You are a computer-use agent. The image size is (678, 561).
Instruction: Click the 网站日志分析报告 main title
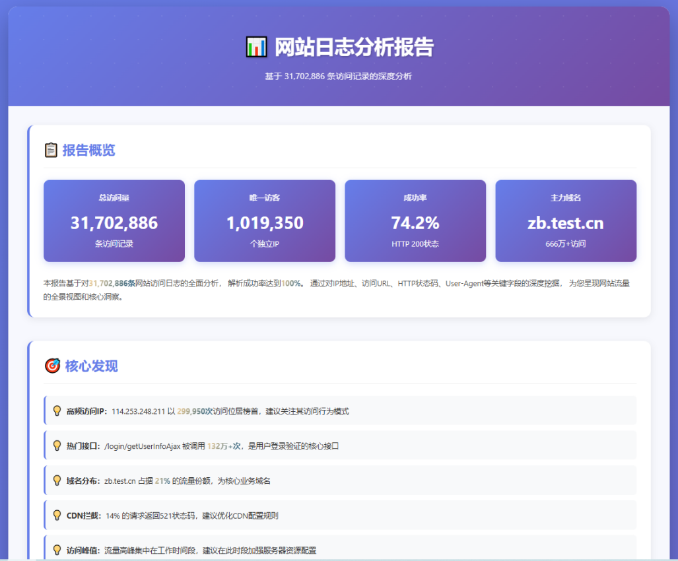[354, 48]
